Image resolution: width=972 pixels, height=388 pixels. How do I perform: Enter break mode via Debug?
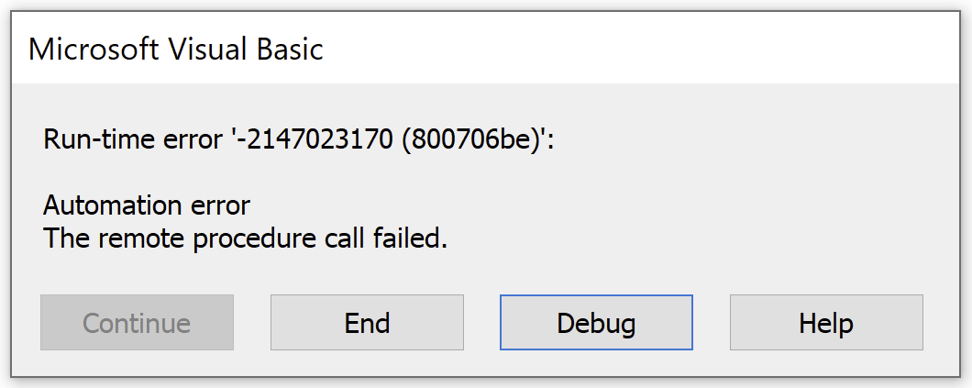596,323
